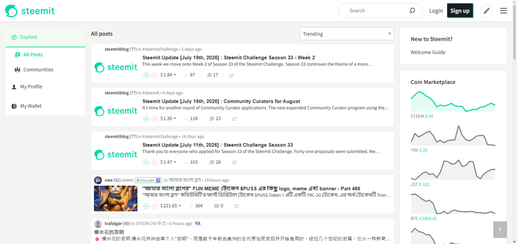This screenshot has height=244, width=517.
Task: Open comments on July 11th post showing 28
Action: [x=215, y=162]
